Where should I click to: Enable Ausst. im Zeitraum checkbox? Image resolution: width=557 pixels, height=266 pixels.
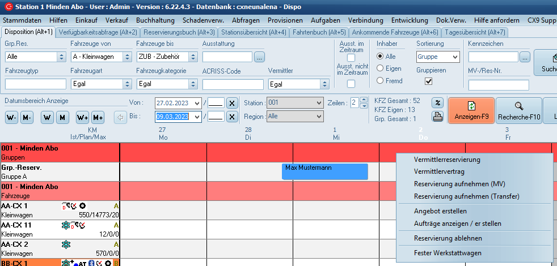click(x=351, y=58)
